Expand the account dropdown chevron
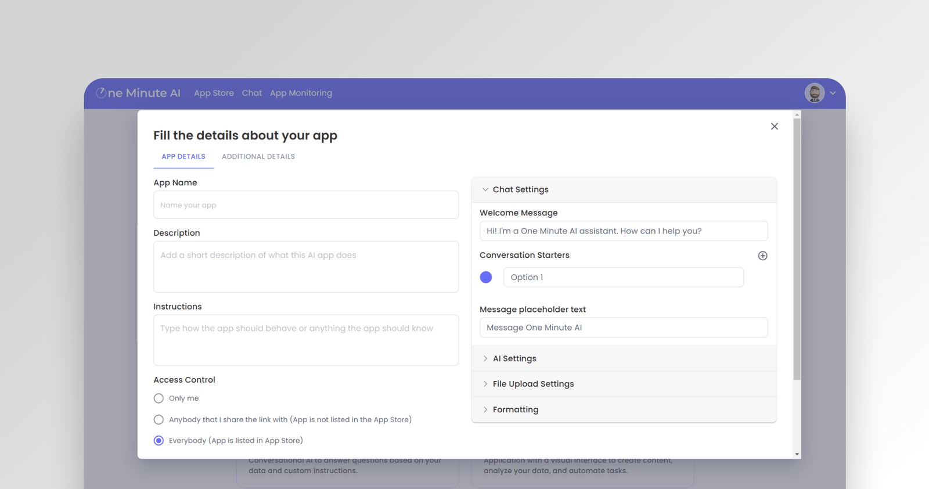This screenshot has height=489, width=929. 833,93
